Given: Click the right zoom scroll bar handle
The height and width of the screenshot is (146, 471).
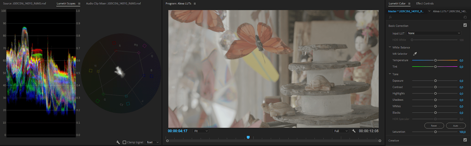Looking at the screenshot, I should (380, 141).
